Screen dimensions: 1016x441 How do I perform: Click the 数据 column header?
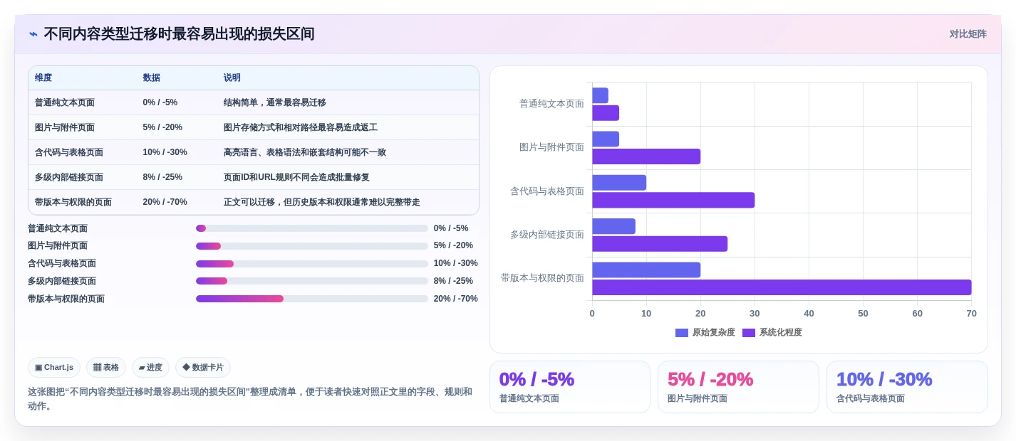[x=152, y=78]
